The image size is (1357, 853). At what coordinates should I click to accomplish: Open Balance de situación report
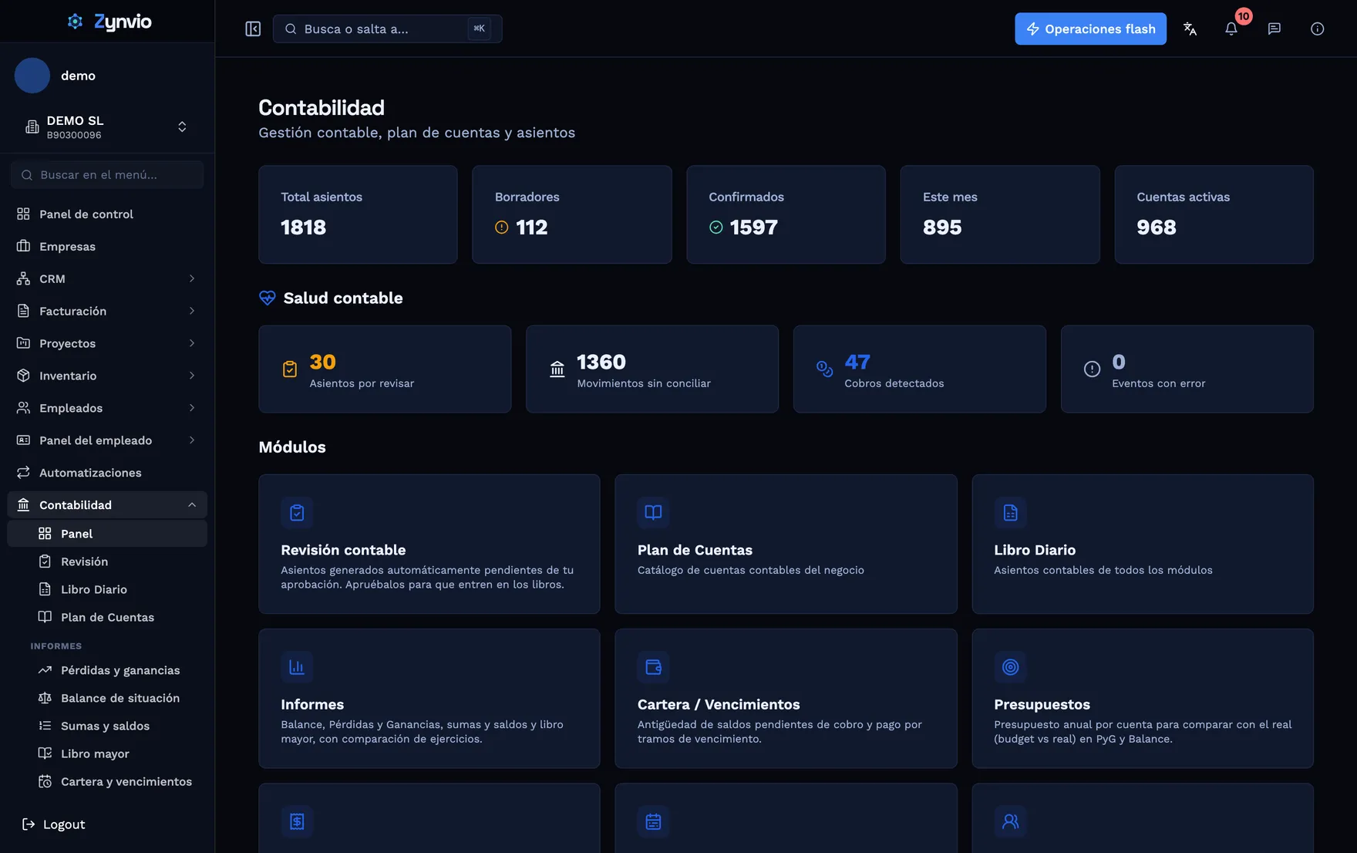(107, 698)
